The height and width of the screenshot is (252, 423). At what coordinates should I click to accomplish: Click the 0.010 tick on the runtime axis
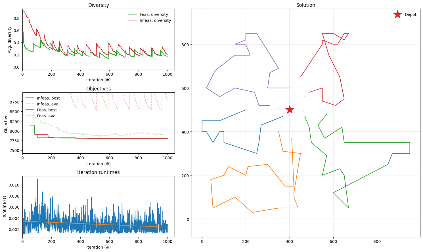[x=15, y=185]
